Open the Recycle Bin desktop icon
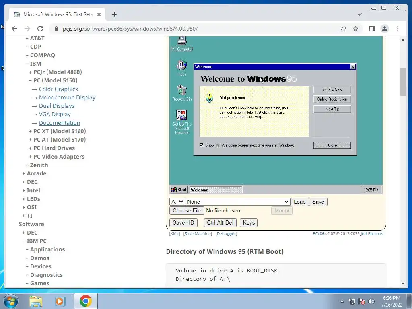This screenshot has width=412, height=309. [x=181, y=93]
